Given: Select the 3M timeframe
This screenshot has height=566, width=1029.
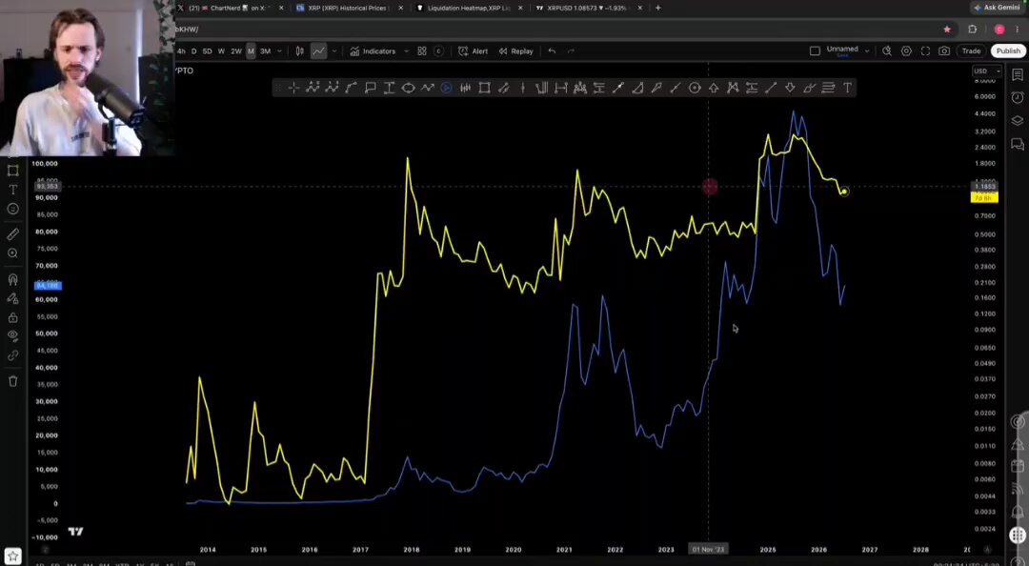Looking at the screenshot, I should point(265,51).
